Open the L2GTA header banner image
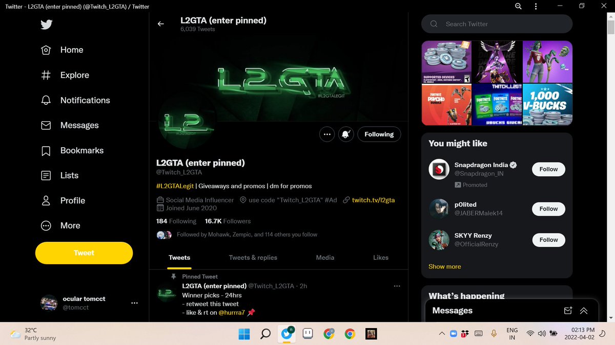 pos(279,79)
